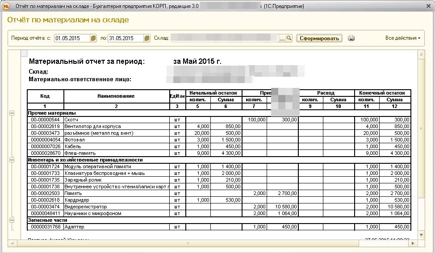Click code cell 00-00002503

46,193
